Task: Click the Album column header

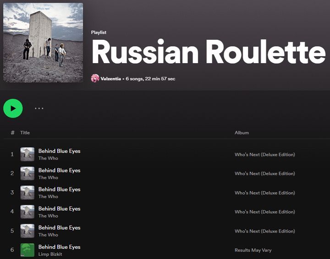Action: pyautogui.click(x=242, y=133)
